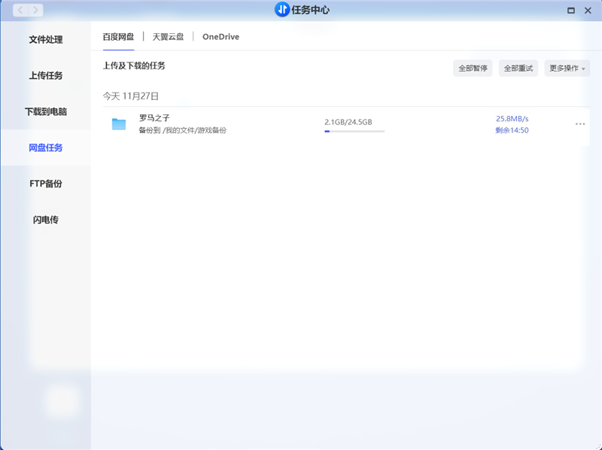
Task: Open the 闪电传 section
Action: [46, 220]
